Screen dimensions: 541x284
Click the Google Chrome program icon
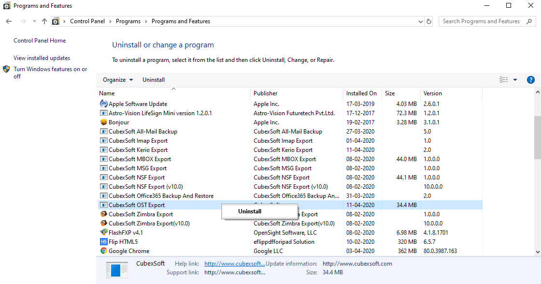coord(103,251)
